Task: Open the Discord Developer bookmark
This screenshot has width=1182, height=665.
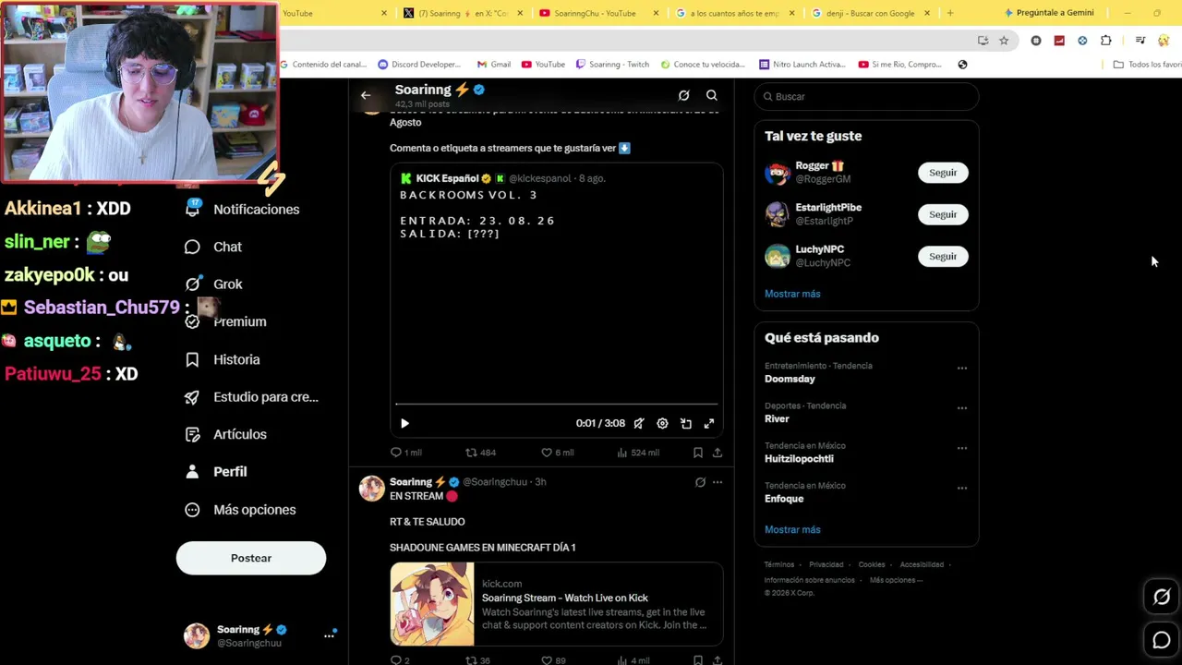Action: (x=420, y=65)
